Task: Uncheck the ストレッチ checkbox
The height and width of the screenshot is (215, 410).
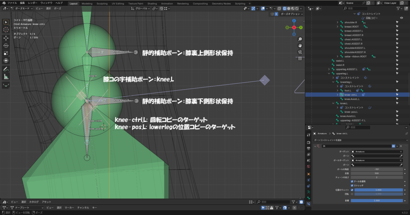Action: click(352, 185)
